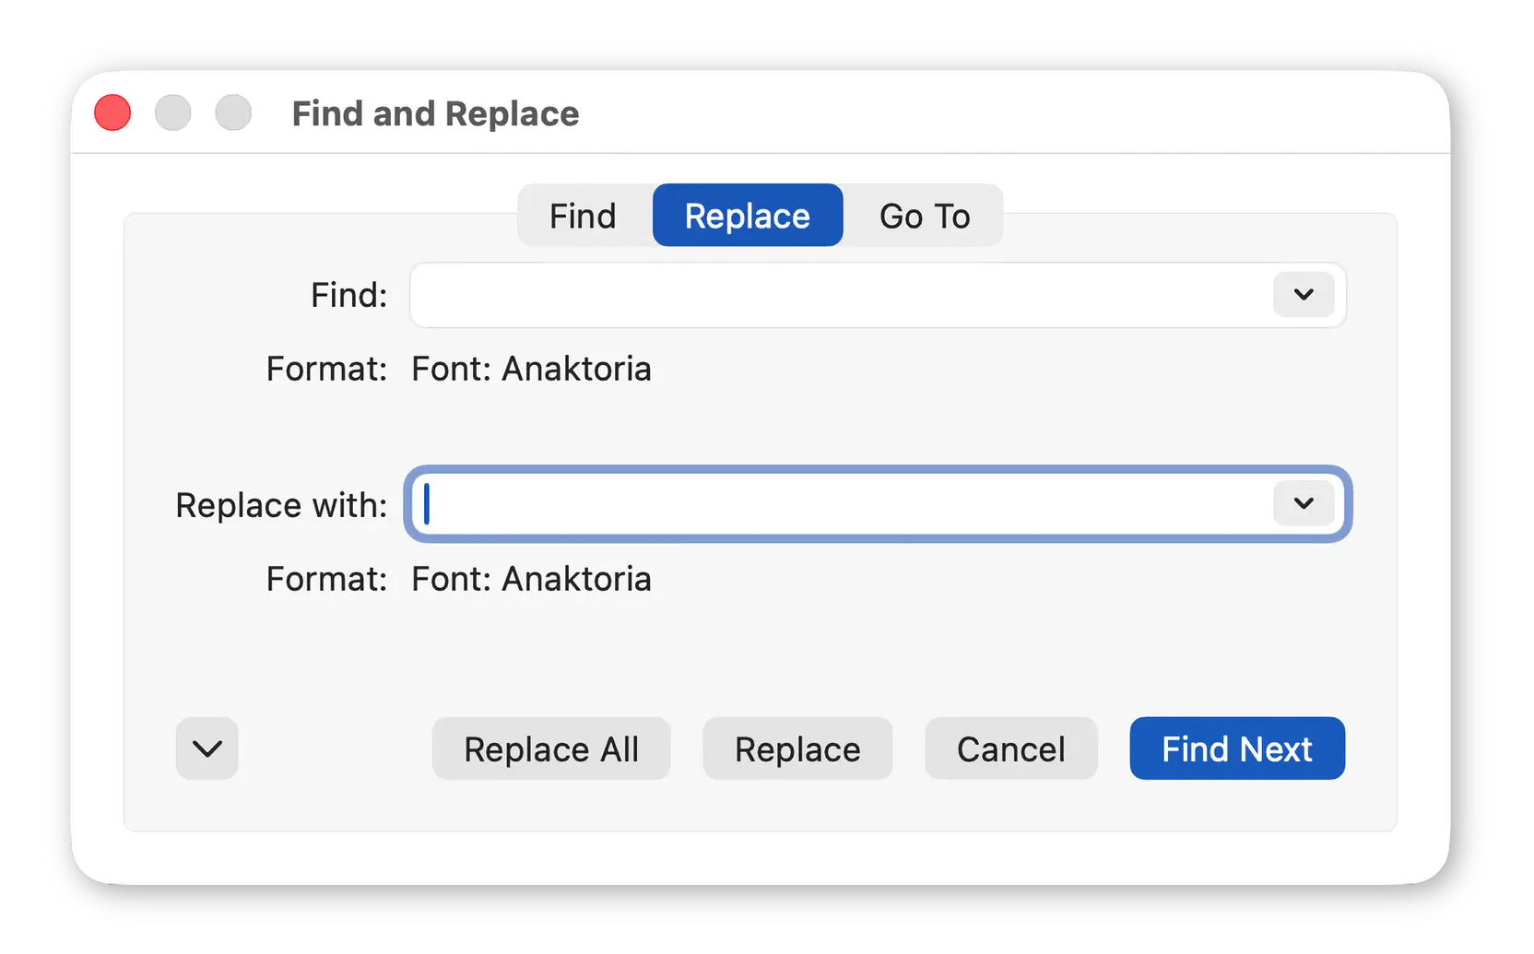Click the "Find:" field label
This screenshot has height=954, width=1534.
(x=348, y=295)
